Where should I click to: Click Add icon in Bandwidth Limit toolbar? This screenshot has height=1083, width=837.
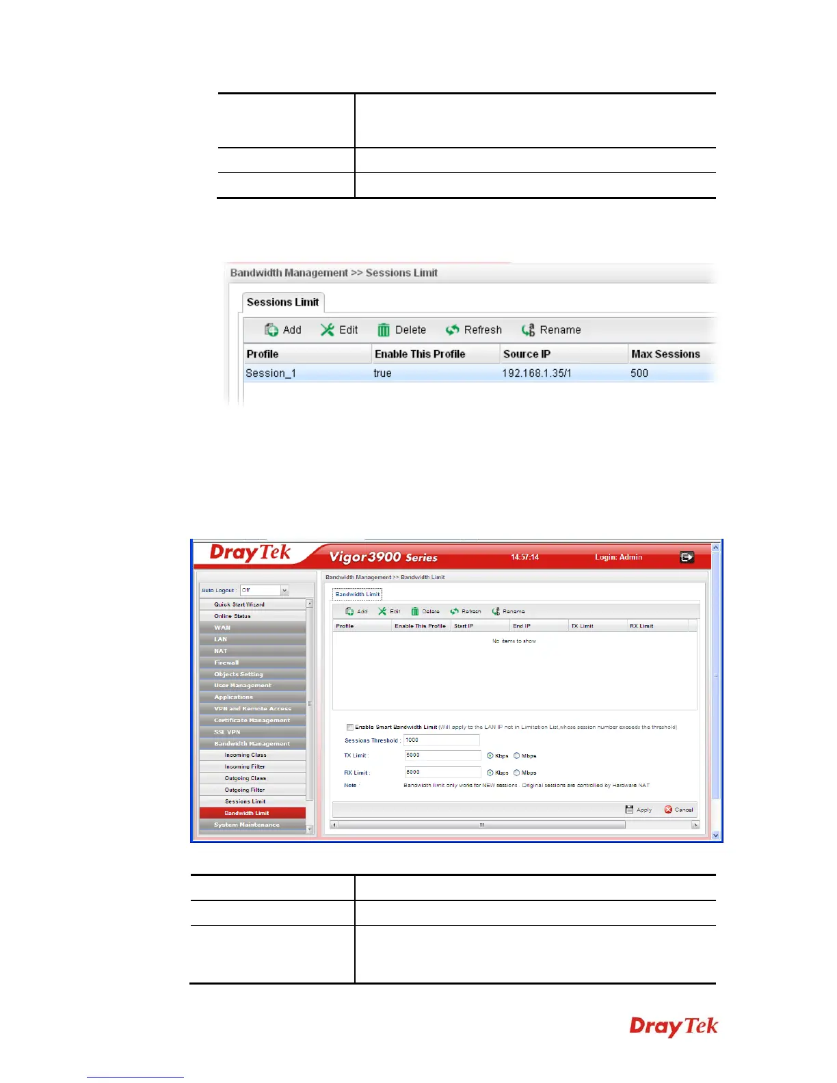click(349, 611)
